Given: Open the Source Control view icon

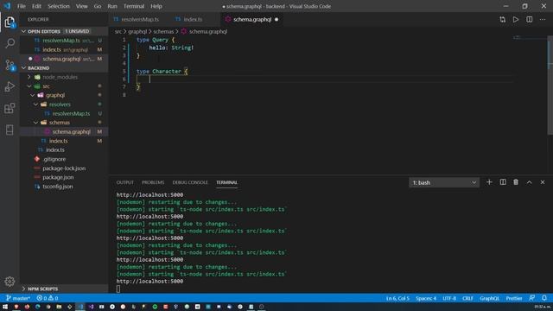Looking at the screenshot, I should click(x=10, y=66).
